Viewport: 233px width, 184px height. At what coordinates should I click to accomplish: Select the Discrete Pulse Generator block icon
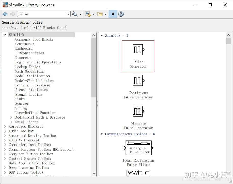point(138,111)
